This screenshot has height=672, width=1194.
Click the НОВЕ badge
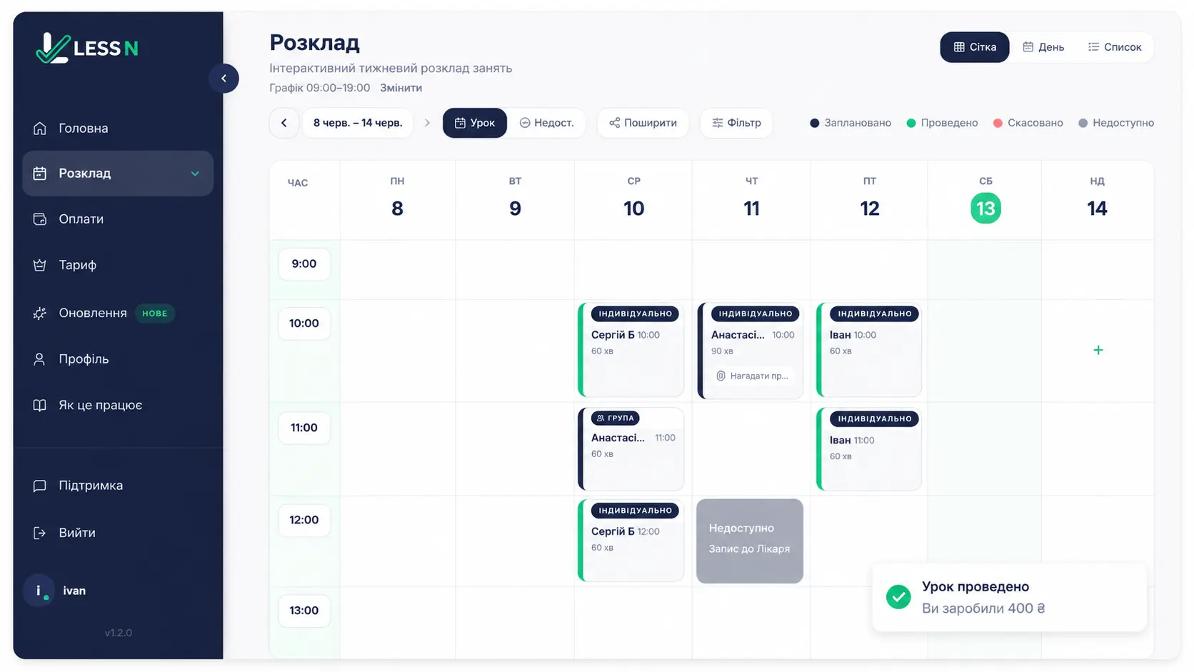(154, 314)
